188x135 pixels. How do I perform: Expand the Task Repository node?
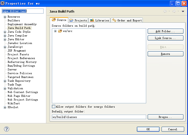point(5,81)
